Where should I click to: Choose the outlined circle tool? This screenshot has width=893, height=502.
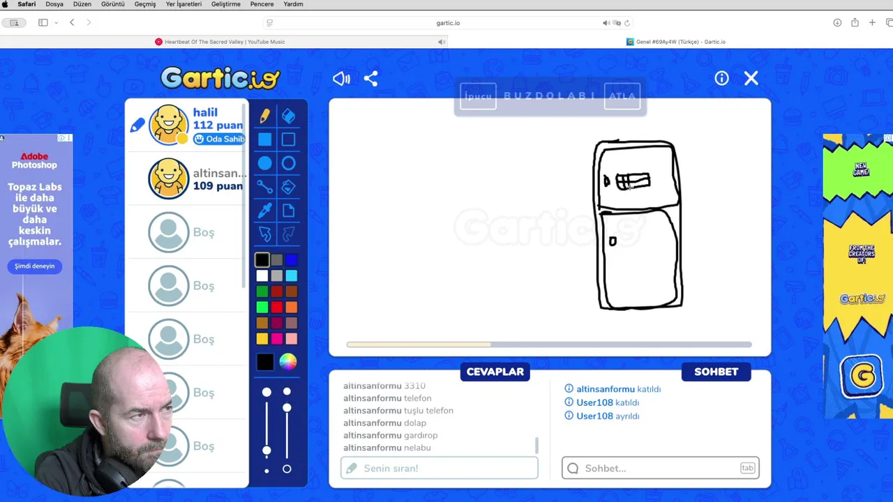(288, 163)
